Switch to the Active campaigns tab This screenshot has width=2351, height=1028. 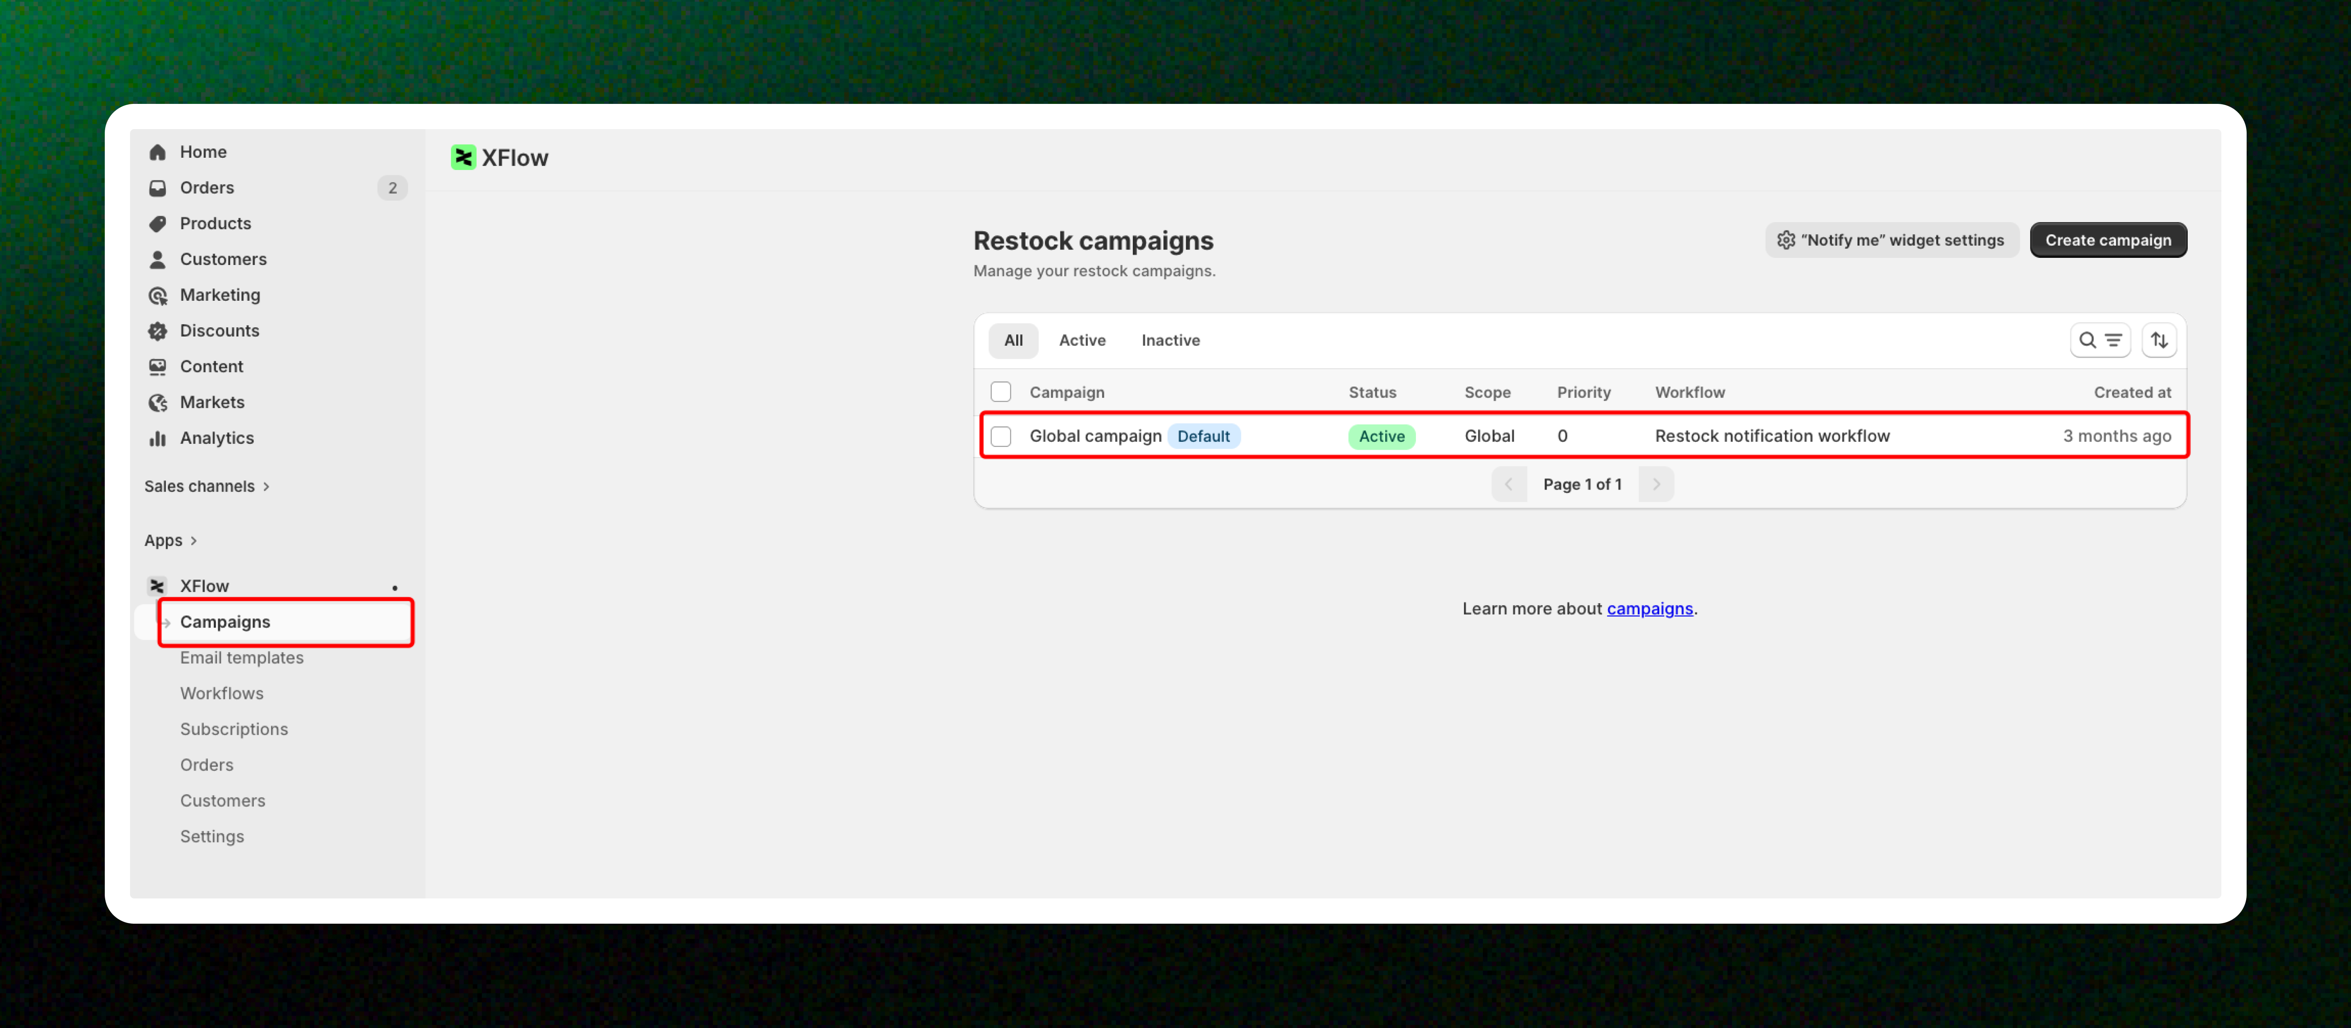(1081, 340)
